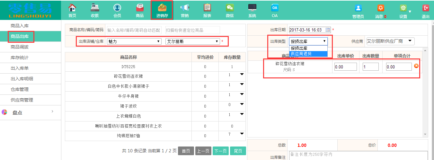The height and width of the screenshot is (160, 434).
Task: Open the 报表 report icon
Action: 207,8
